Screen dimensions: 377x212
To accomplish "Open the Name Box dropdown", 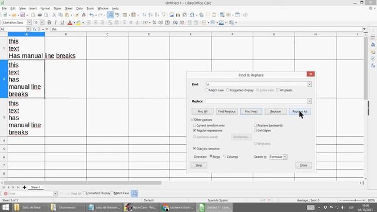I will [28, 29].
